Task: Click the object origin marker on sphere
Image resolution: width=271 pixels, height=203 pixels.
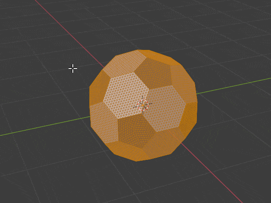Action: click(x=143, y=105)
